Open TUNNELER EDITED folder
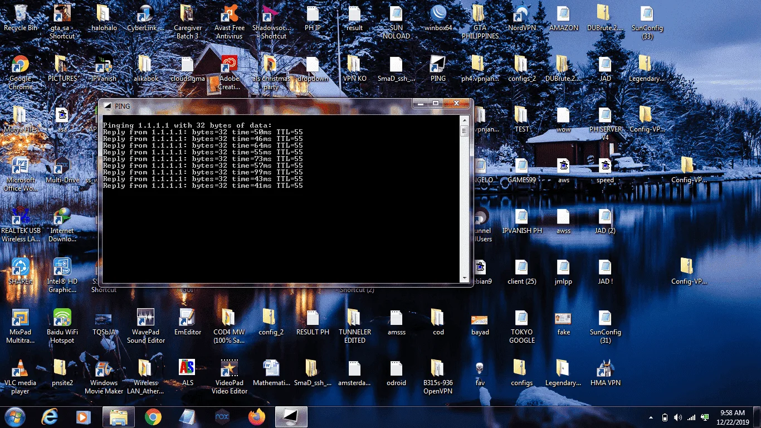This screenshot has width=761, height=428. [354, 327]
